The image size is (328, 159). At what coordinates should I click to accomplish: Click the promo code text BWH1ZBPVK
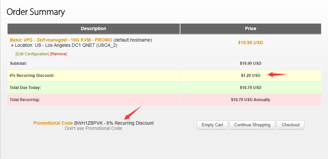[x=89, y=123]
